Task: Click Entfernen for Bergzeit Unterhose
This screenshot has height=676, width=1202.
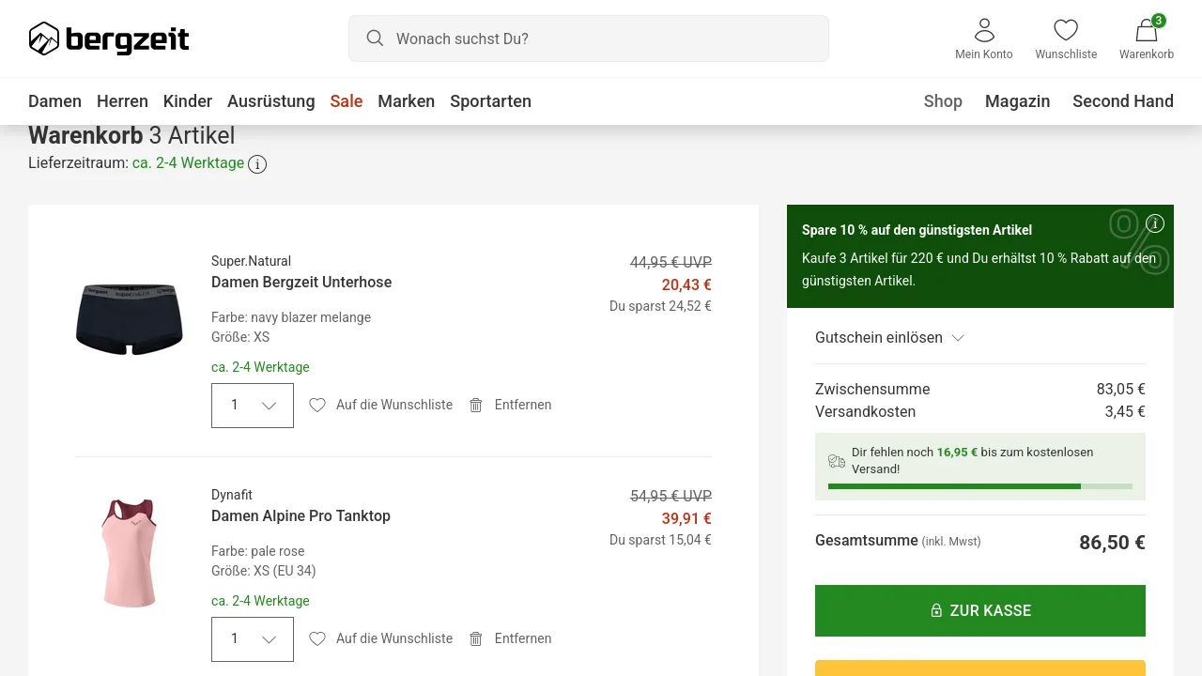Action: coord(523,406)
